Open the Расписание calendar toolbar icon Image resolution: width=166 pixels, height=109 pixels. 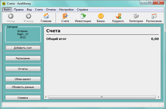pyautogui.click(x=154, y=16)
